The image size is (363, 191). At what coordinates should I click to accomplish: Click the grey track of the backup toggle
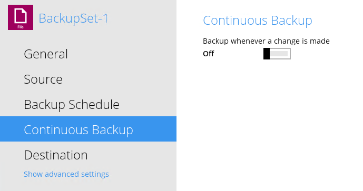pos(280,54)
